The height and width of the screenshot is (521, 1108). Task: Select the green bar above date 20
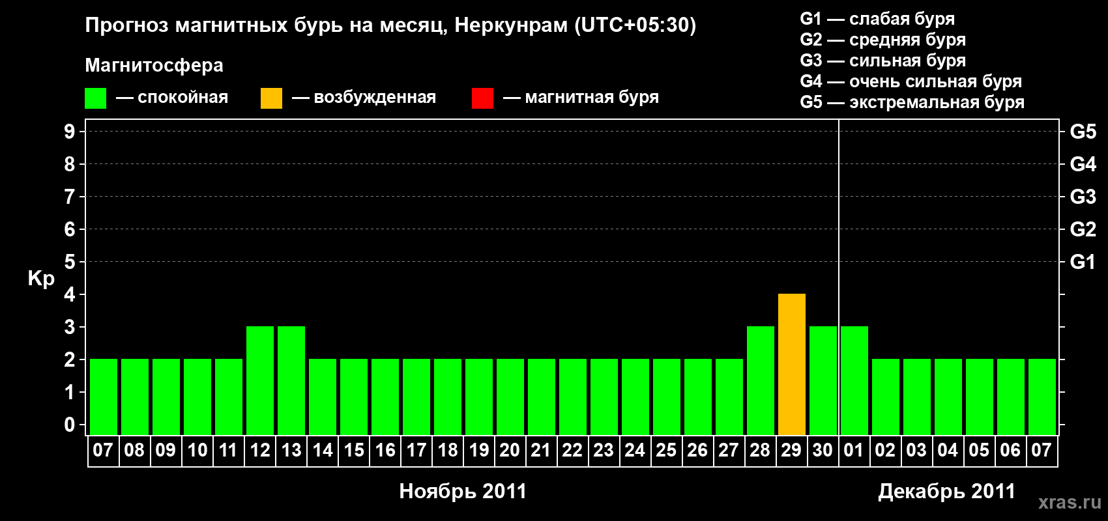click(510, 397)
